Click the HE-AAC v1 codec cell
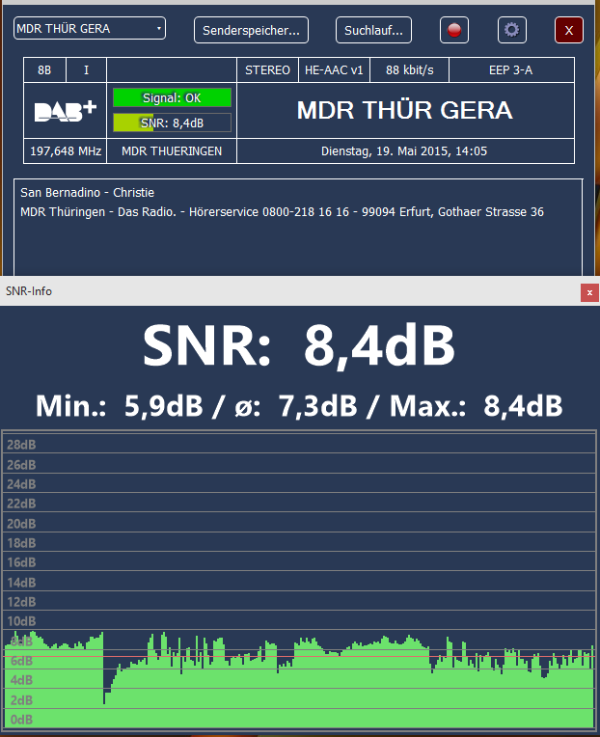The image size is (600, 737). pyautogui.click(x=333, y=70)
